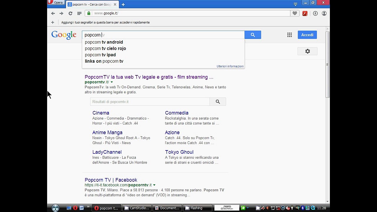The image size is (377, 212).
Task: Open the Cinema sitelink
Action: (101, 113)
